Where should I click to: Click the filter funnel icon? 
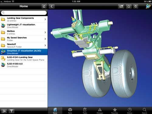tap(11, 111)
